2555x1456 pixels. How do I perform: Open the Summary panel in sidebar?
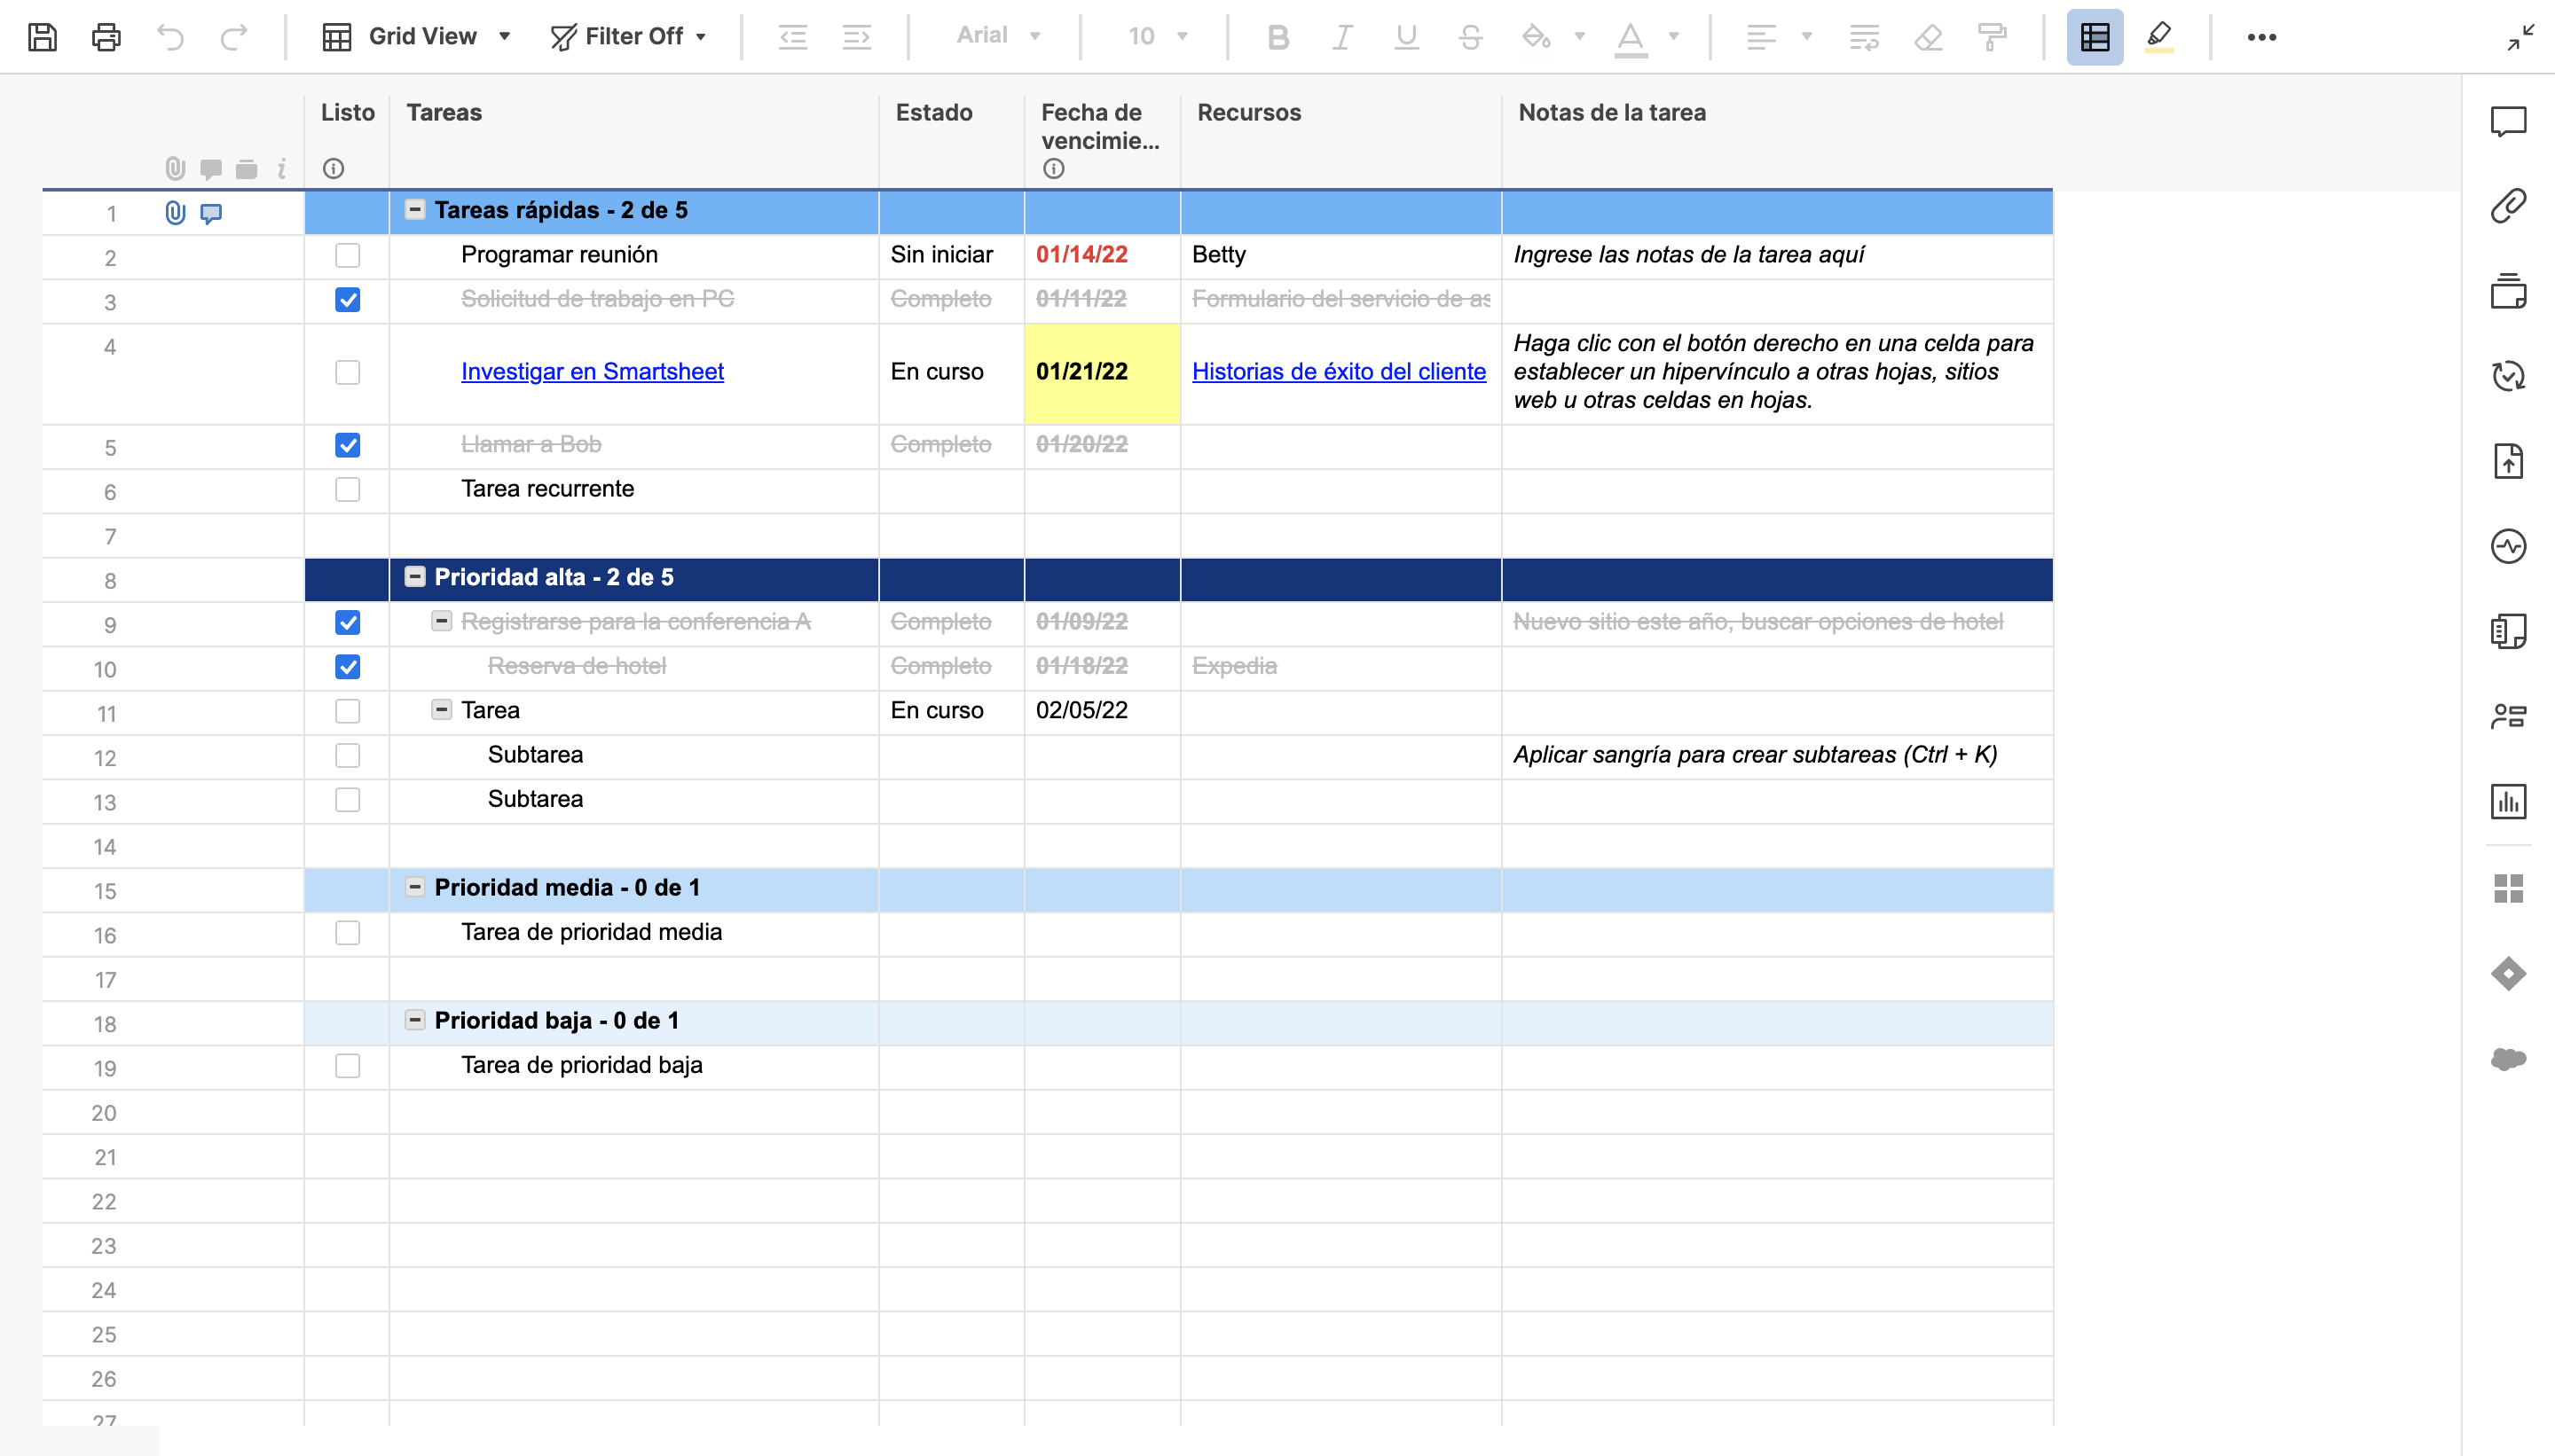(2508, 631)
